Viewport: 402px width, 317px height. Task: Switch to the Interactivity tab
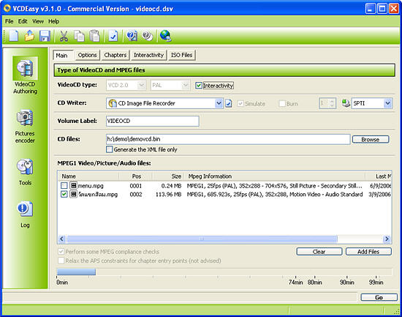148,55
